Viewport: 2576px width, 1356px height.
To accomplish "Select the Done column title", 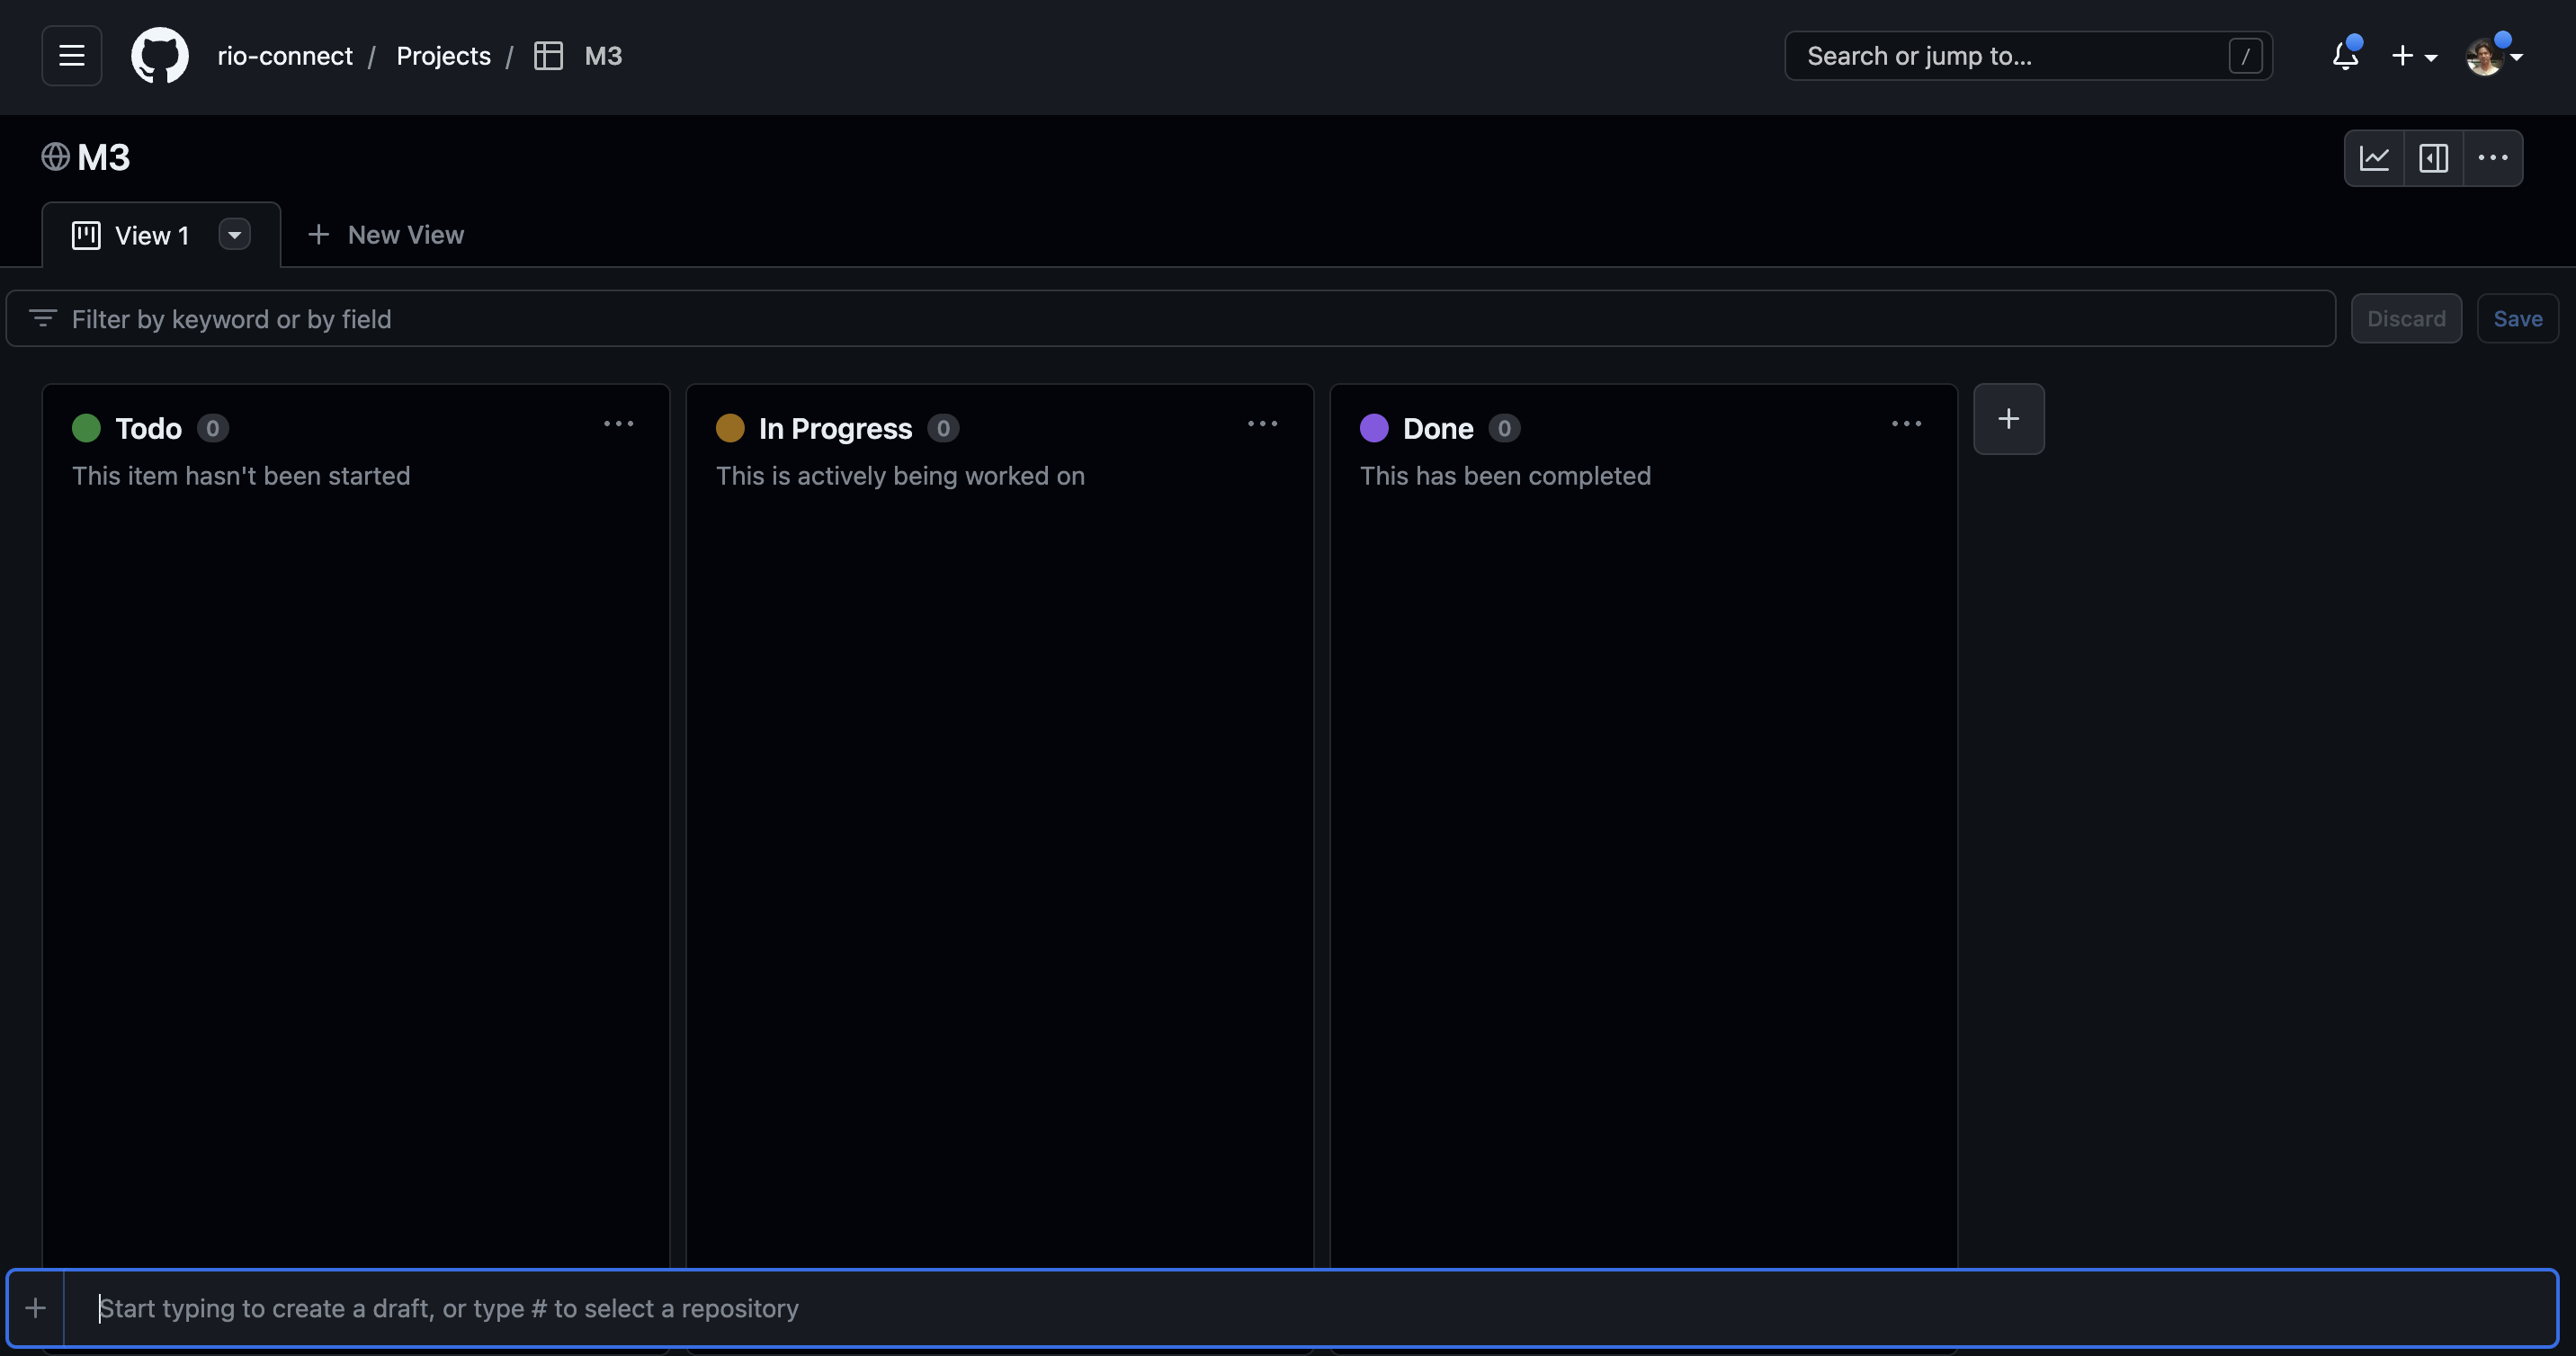I will click(x=1438, y=429).
